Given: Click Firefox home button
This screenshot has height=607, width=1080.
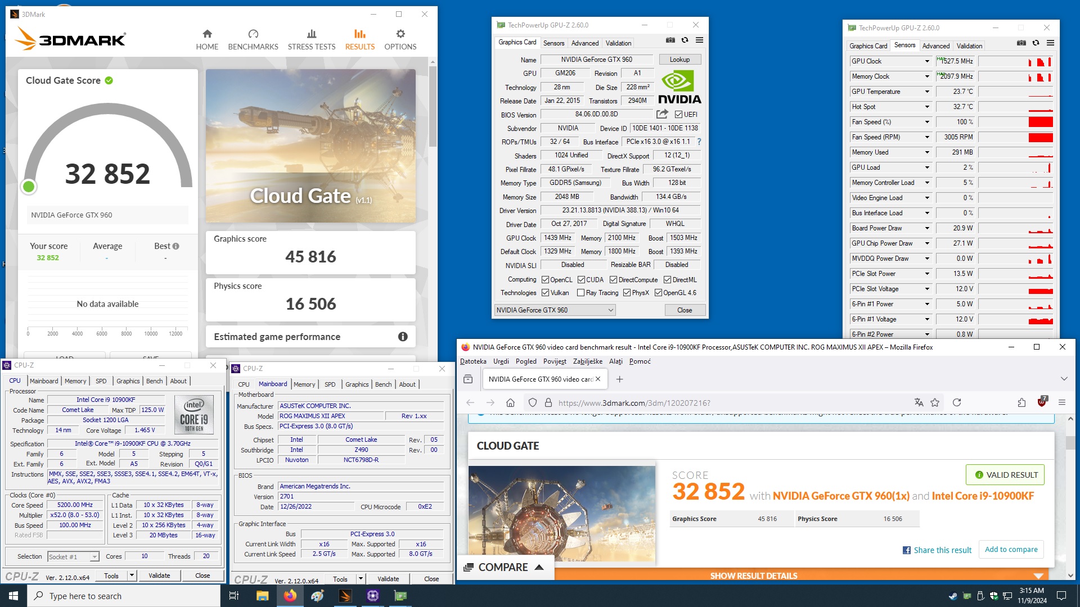Looking at the screenshot, I should click(x=510, y=402).
